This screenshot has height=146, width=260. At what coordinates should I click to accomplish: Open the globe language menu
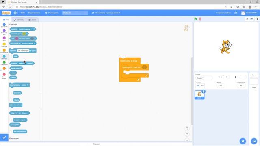(16, 13)
